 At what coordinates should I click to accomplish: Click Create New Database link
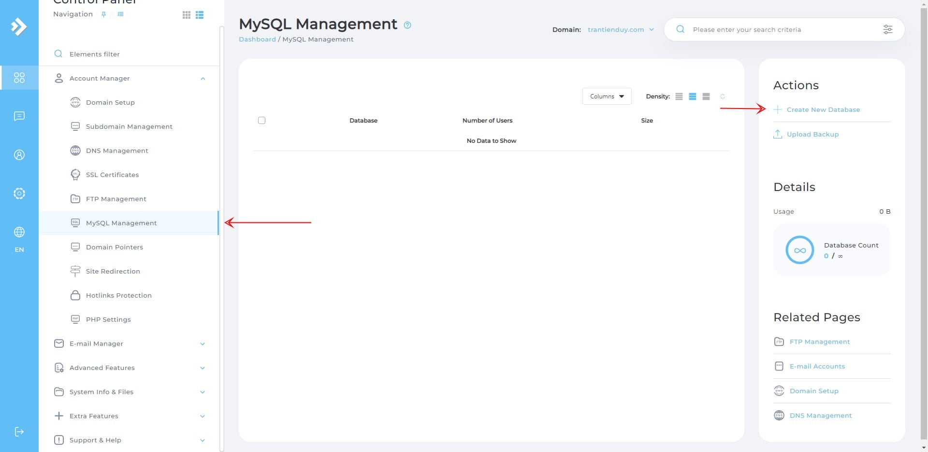click(823, 110)
